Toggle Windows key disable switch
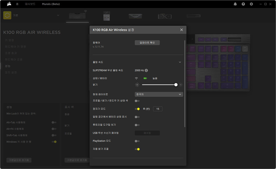Image resolution: width=276 pixels, height=169 pixels. pyautogui.click(x=54, y=142)
